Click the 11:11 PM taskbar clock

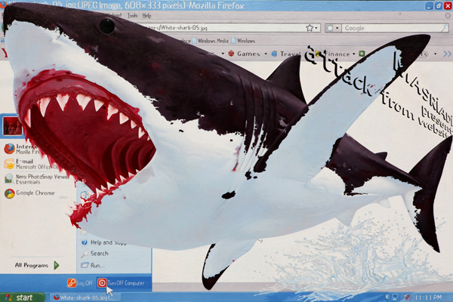click(428, 297)
